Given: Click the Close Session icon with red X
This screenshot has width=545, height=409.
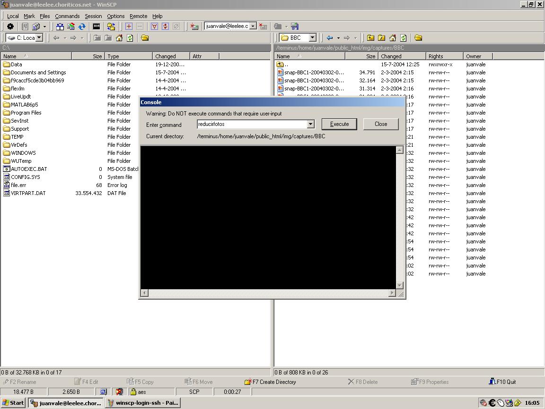Looking at the screenshot, I should [263, 27].
